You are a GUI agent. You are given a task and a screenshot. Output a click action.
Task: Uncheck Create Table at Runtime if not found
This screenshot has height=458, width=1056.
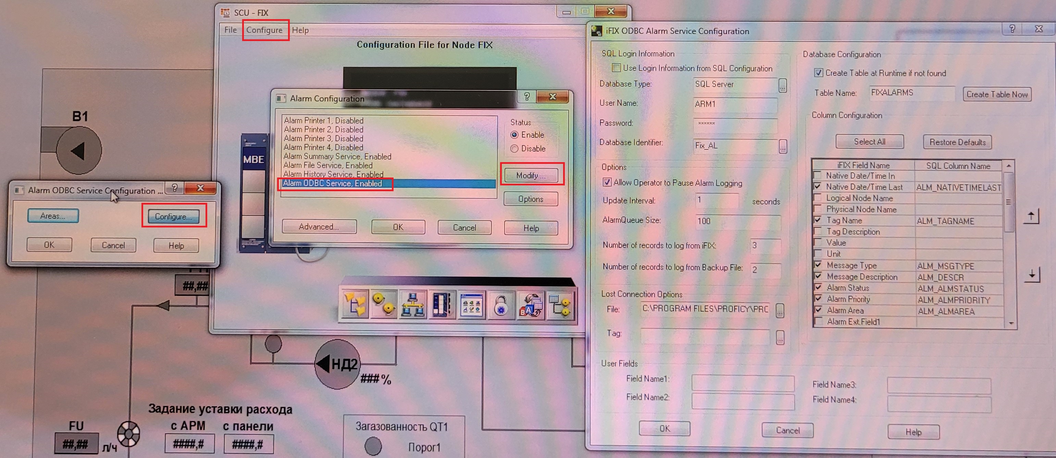[x=818, y=73]
